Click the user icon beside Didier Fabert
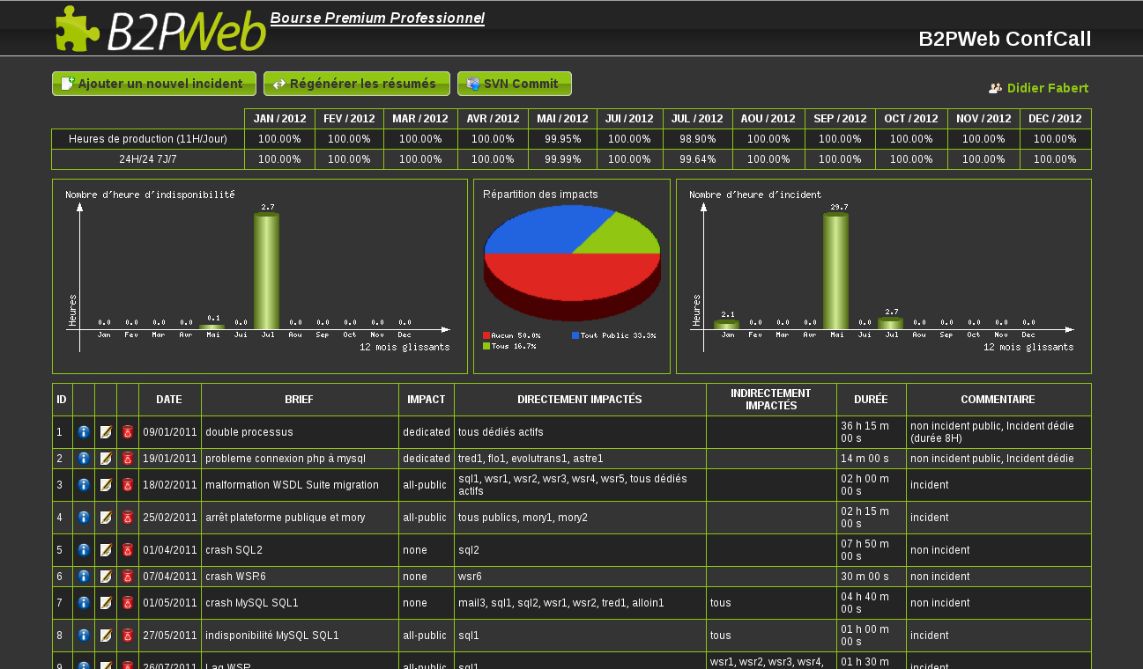The height and width of the screenshot is (669, 1143). point(995,88)
